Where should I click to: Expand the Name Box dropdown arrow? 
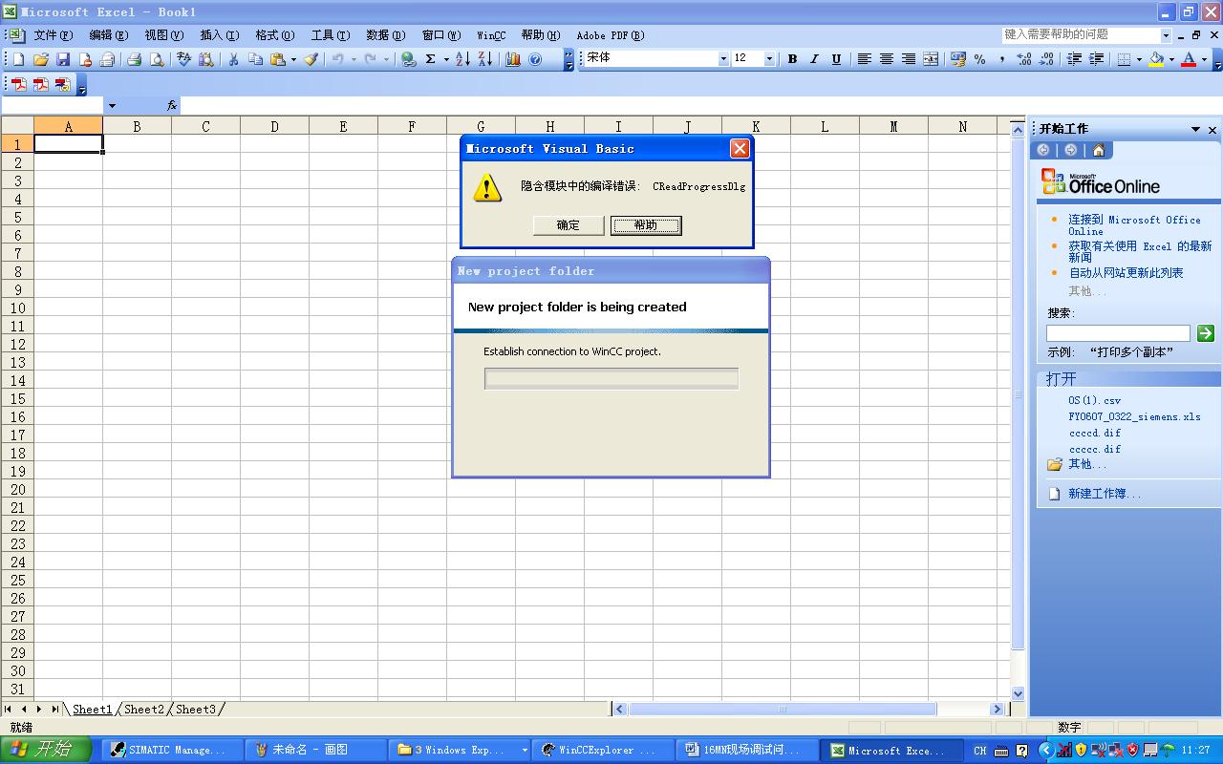112,106
